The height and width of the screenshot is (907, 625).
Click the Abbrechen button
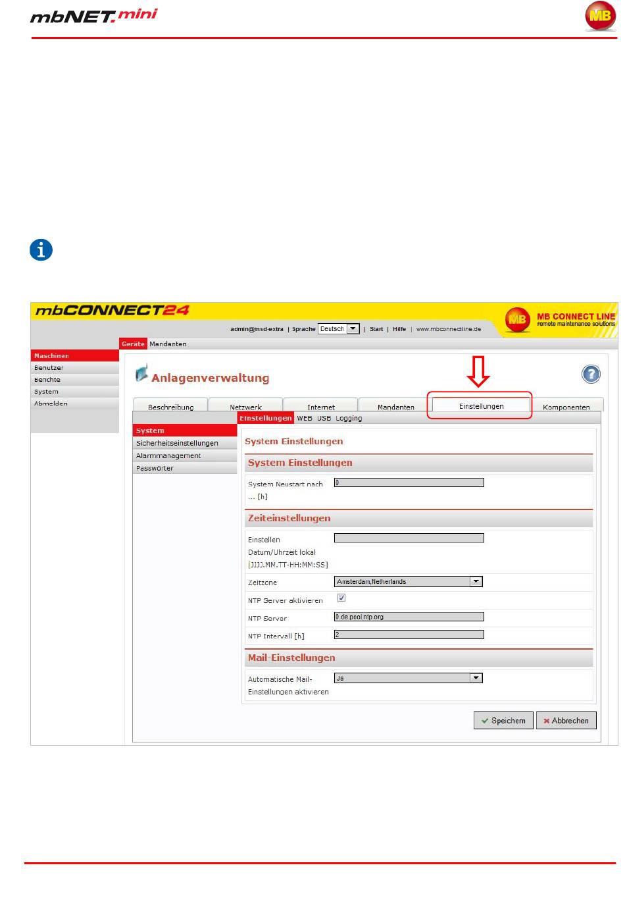pyautogui.click(x=566, y=721)
